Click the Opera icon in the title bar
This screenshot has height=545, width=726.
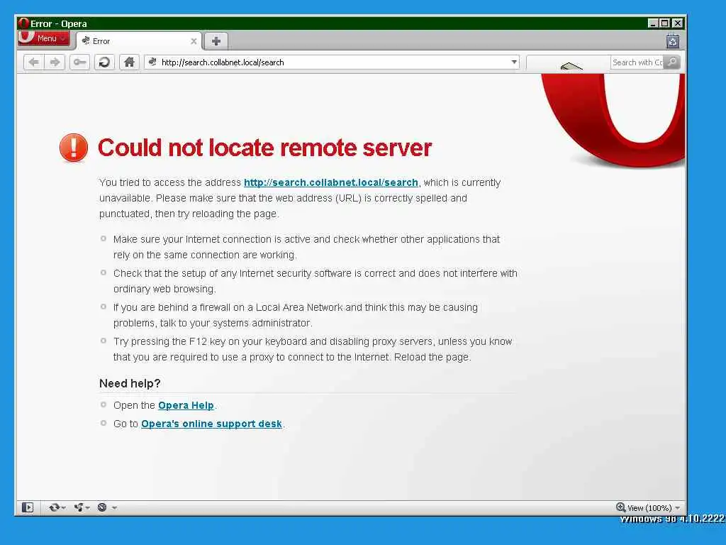click(x=23, y=23)
